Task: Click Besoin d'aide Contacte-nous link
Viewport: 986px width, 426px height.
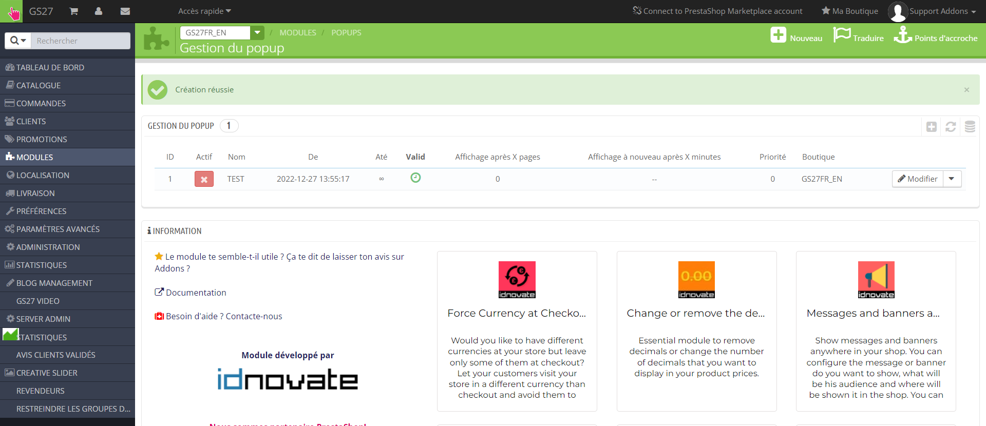Action: click(218, 316)
